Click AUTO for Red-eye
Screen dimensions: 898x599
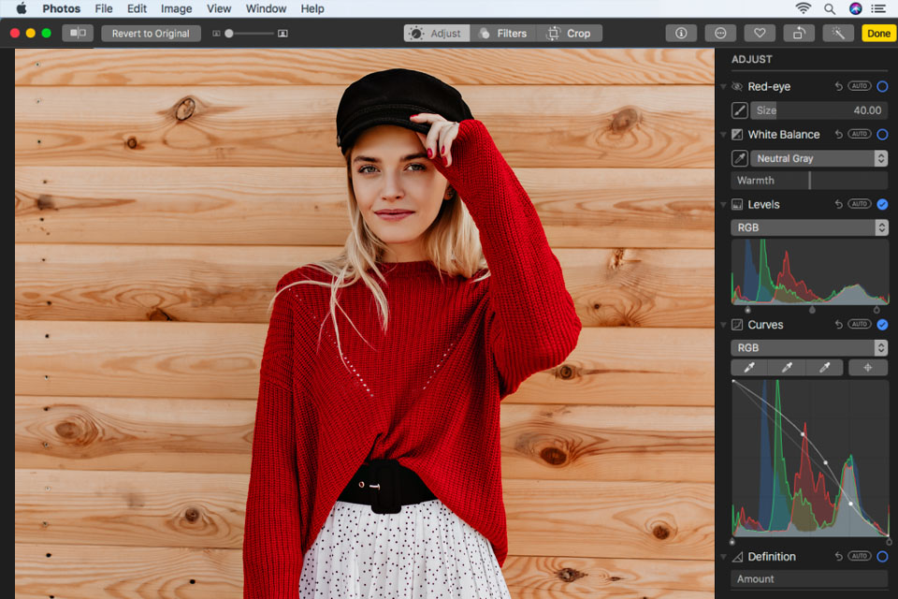tap(859, 86)
